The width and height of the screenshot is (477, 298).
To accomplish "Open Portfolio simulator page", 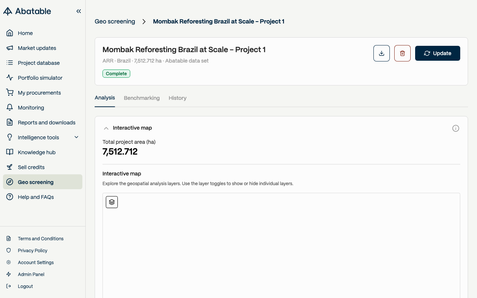I will [42, 78].
